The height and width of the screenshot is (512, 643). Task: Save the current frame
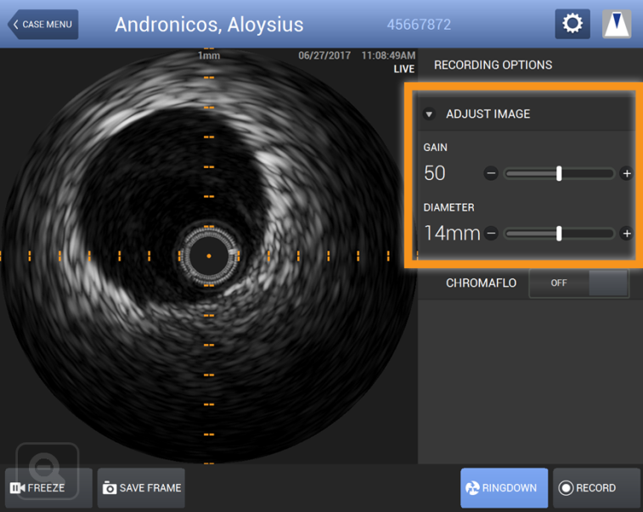[141, 488]
